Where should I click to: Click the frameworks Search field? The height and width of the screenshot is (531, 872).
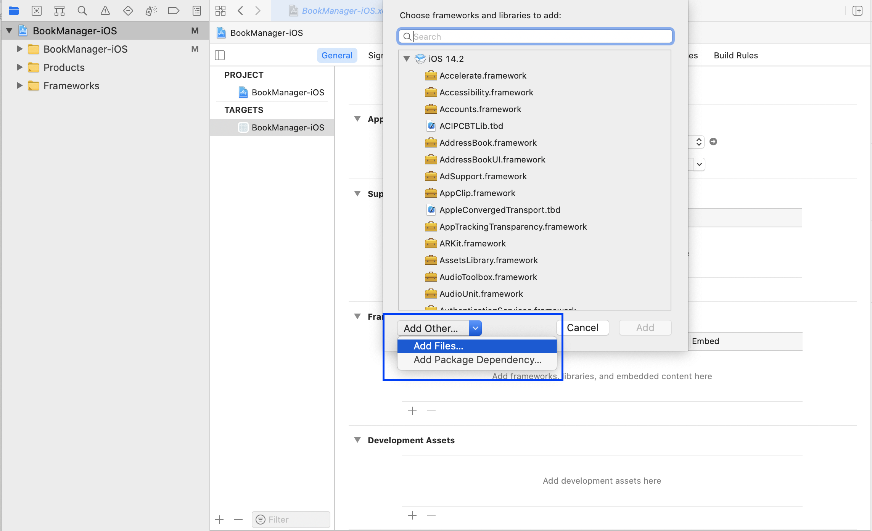click(536, 37)
